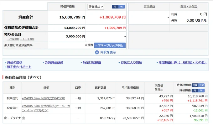Click S&P500 valuation 10,118,760 円
Screen dimensions: 213x125
pos(198,96)
